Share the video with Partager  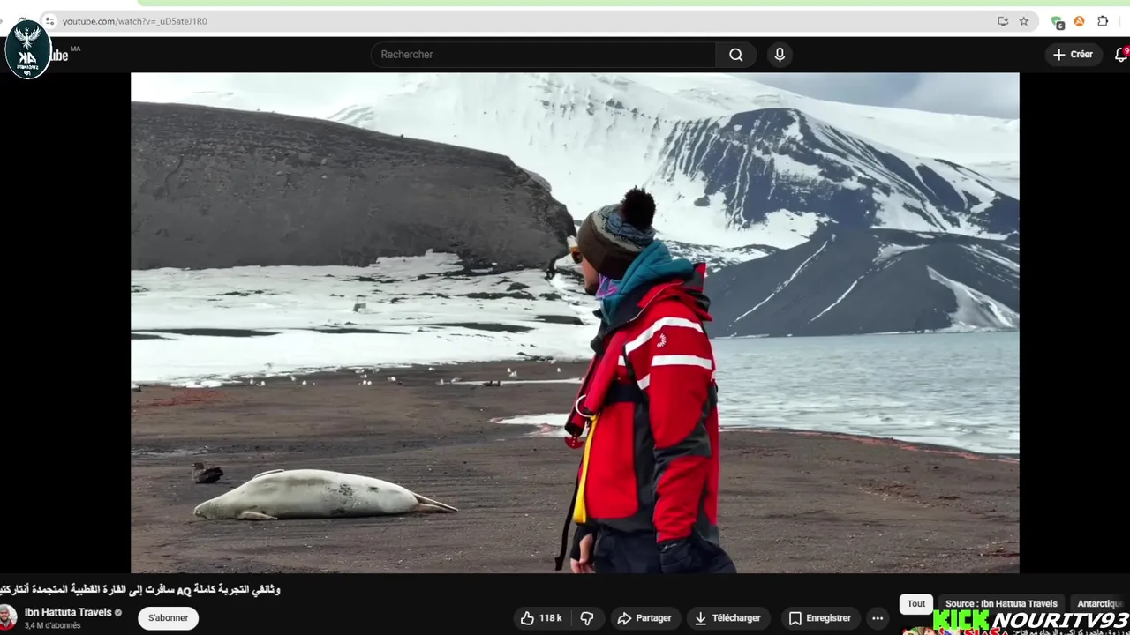[x=644, y=618]
